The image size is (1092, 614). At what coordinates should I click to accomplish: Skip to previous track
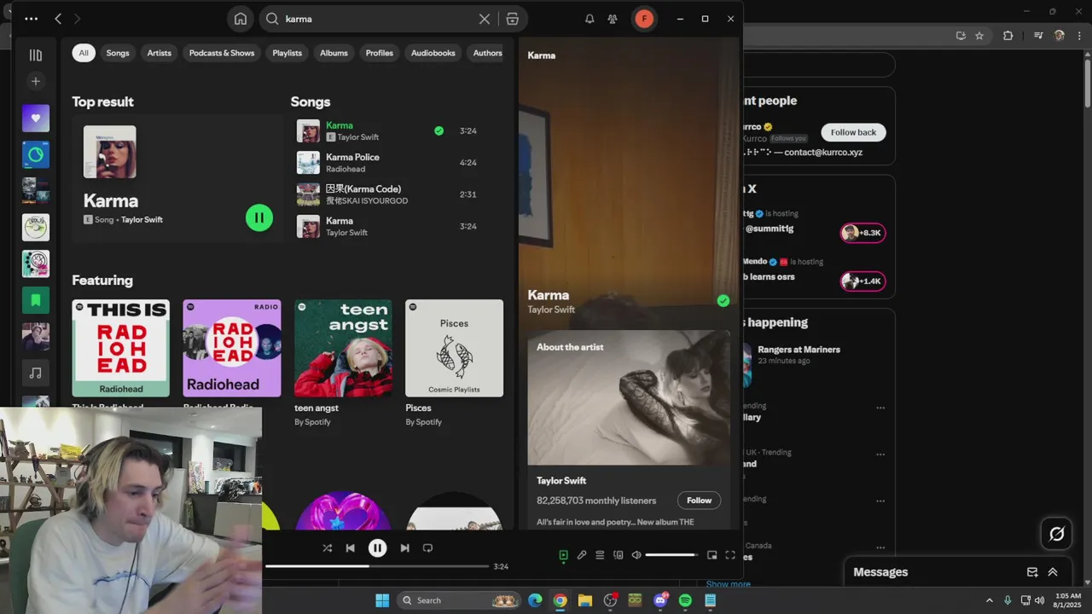click(x=351, y=548)
